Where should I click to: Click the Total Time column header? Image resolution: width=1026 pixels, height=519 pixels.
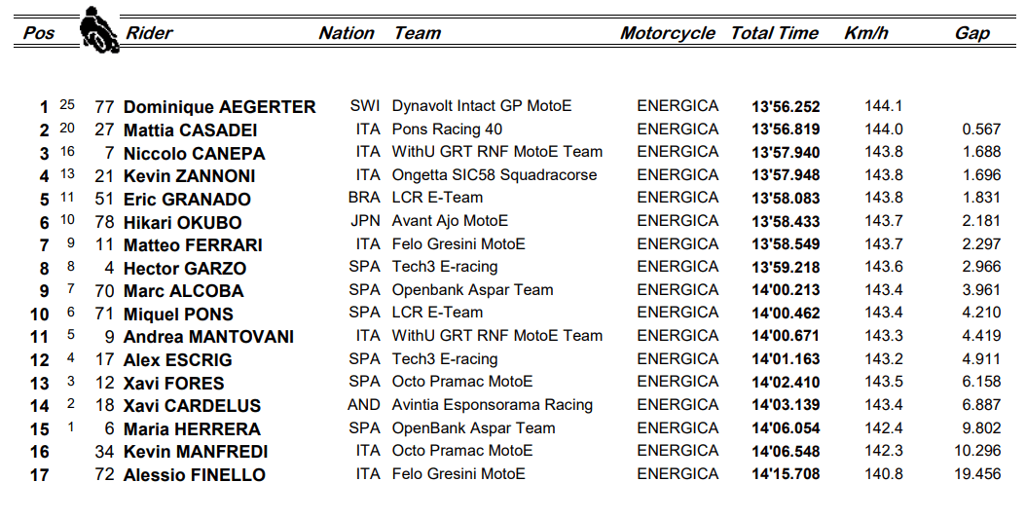(x=774, y=33)
